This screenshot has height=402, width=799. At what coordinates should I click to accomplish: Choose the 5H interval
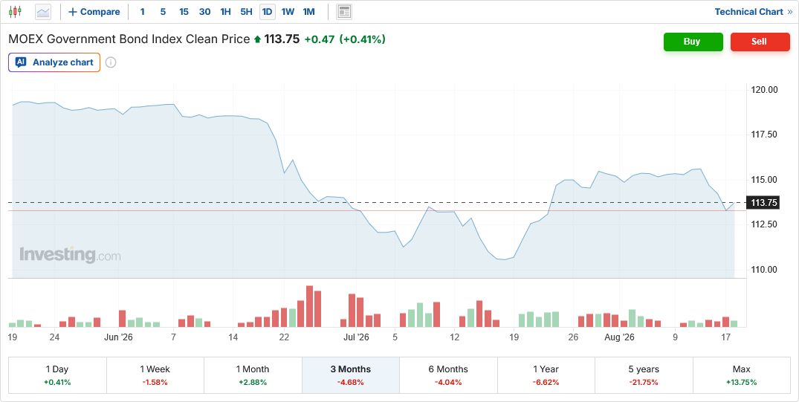pos(247,12)
